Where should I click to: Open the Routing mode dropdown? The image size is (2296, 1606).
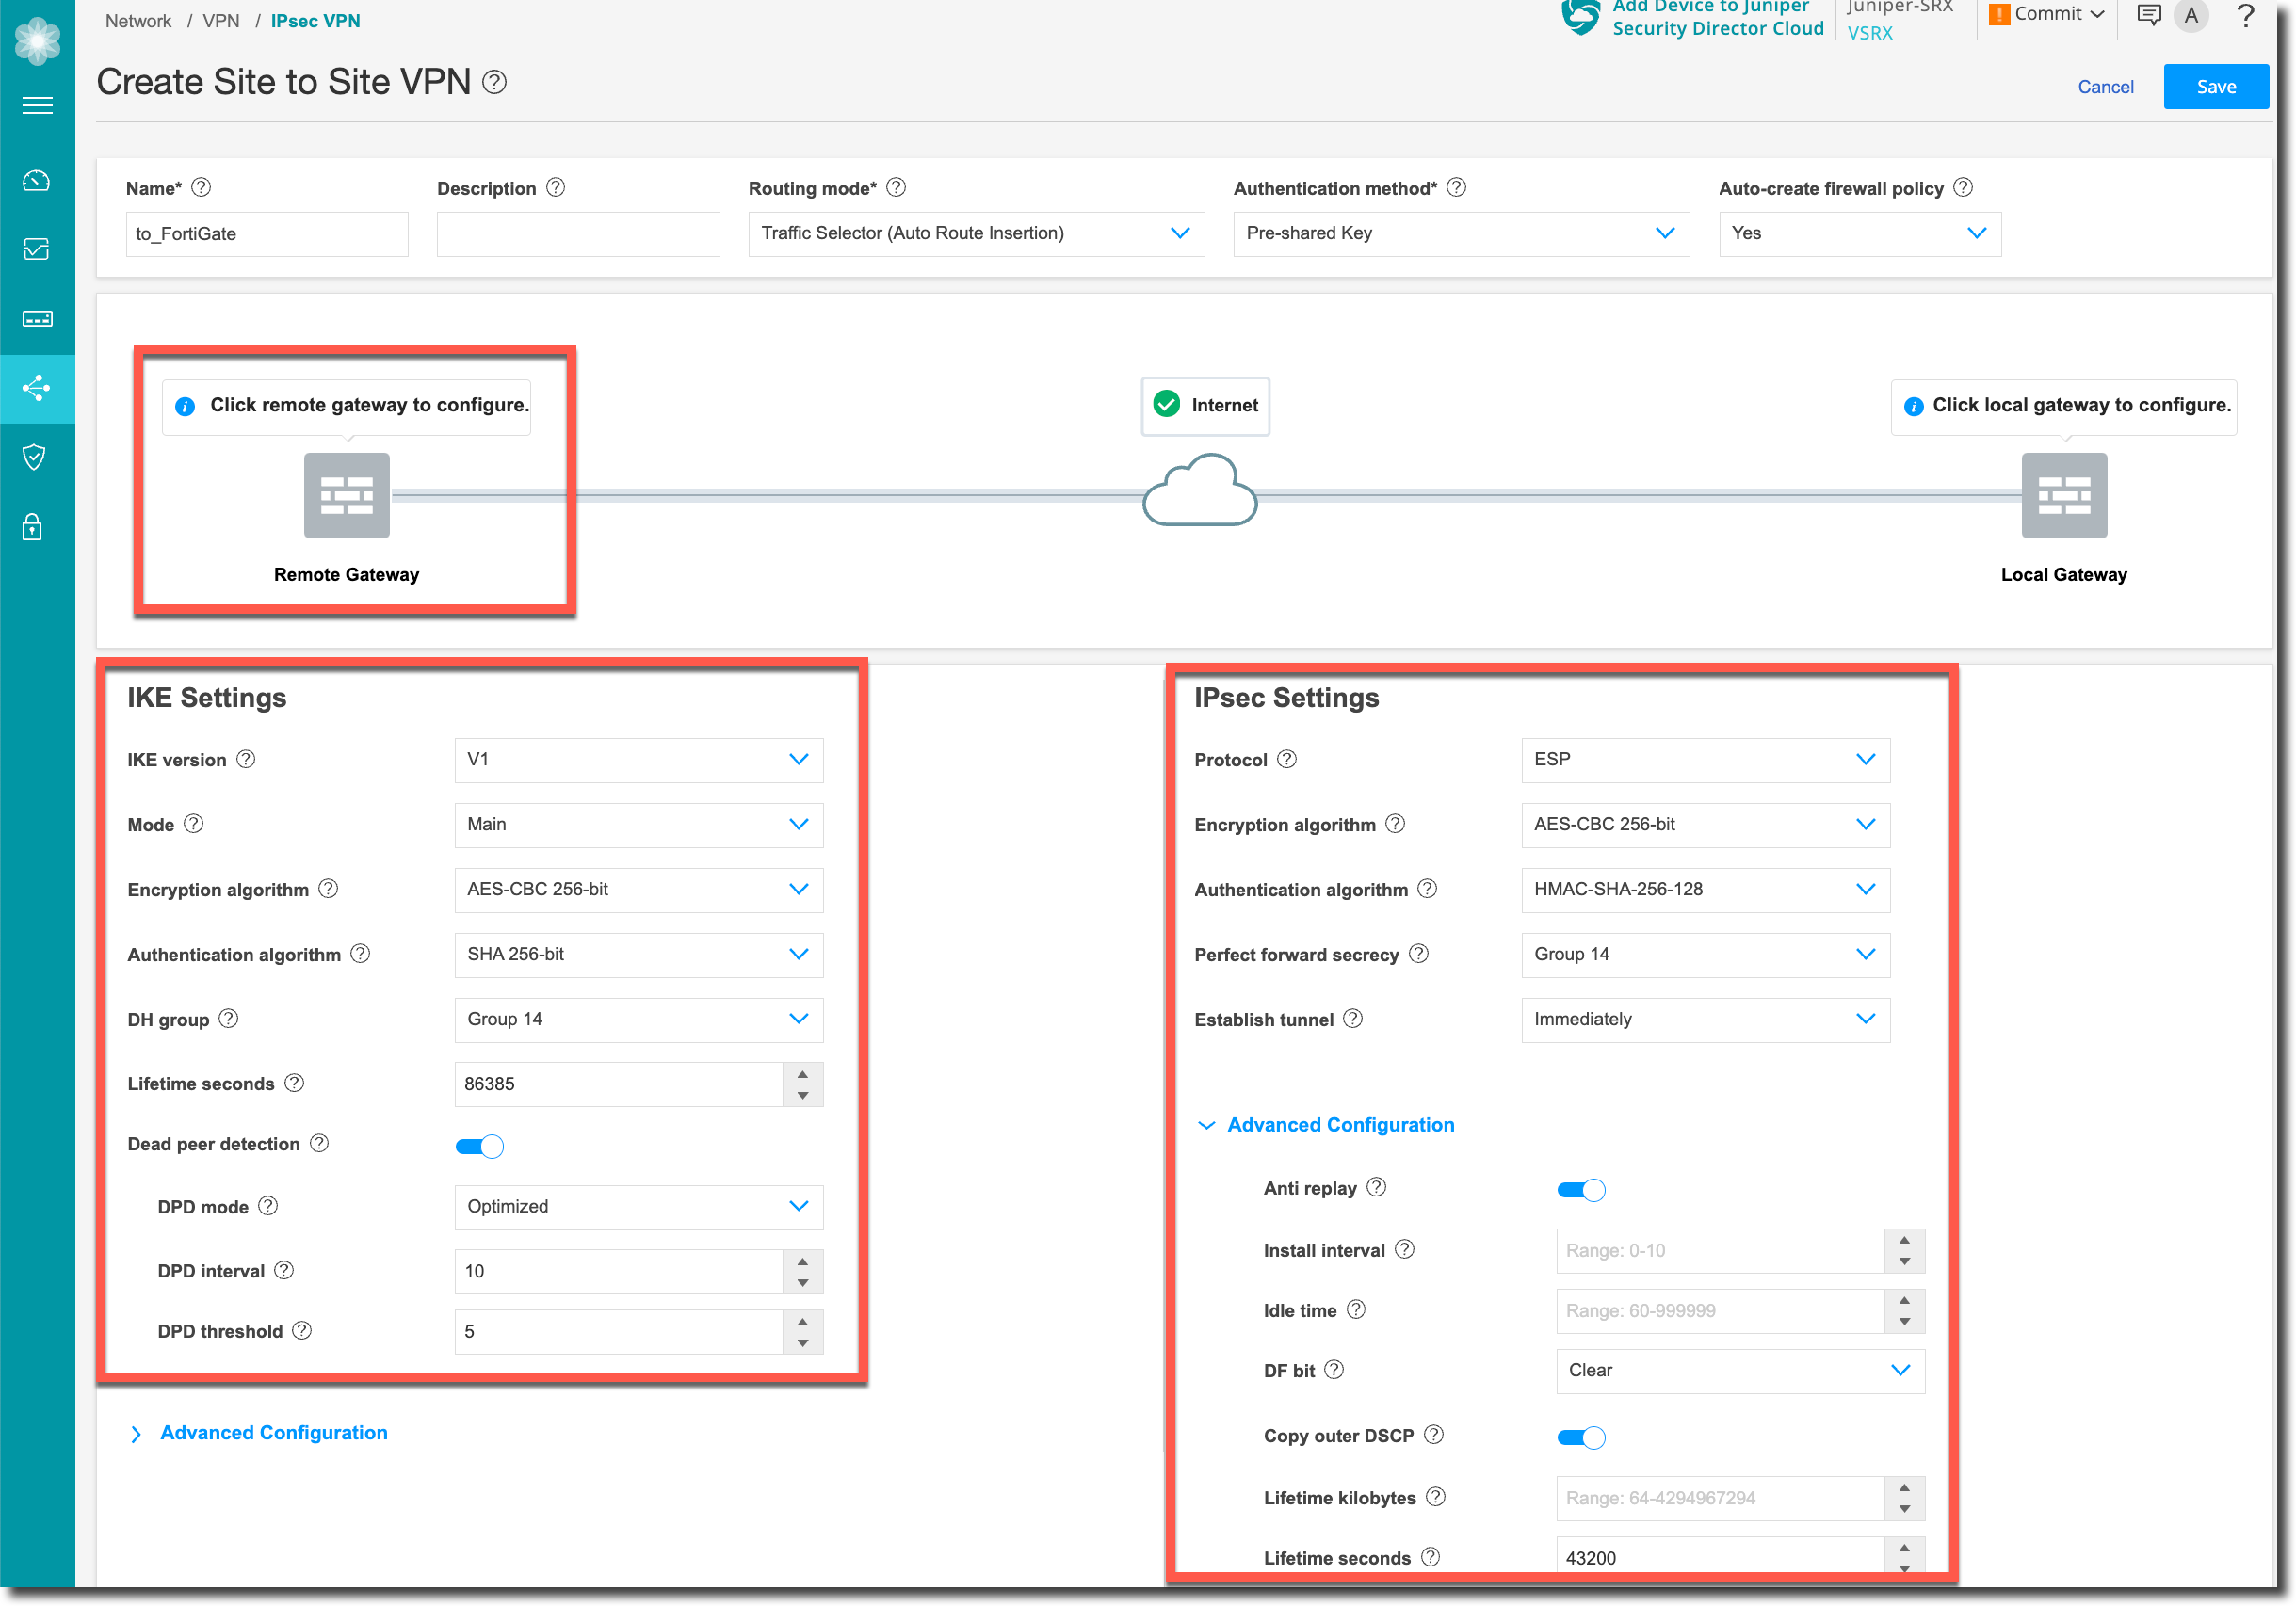pyautogui.click(x=975, y=233)
